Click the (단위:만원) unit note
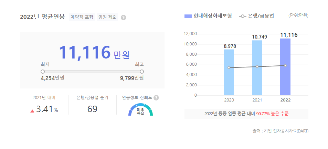The image size is (328, 149). tap(298, 15)
